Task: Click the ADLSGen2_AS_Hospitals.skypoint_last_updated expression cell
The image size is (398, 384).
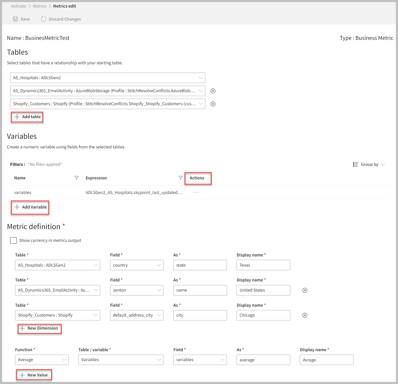Action: 134,192
